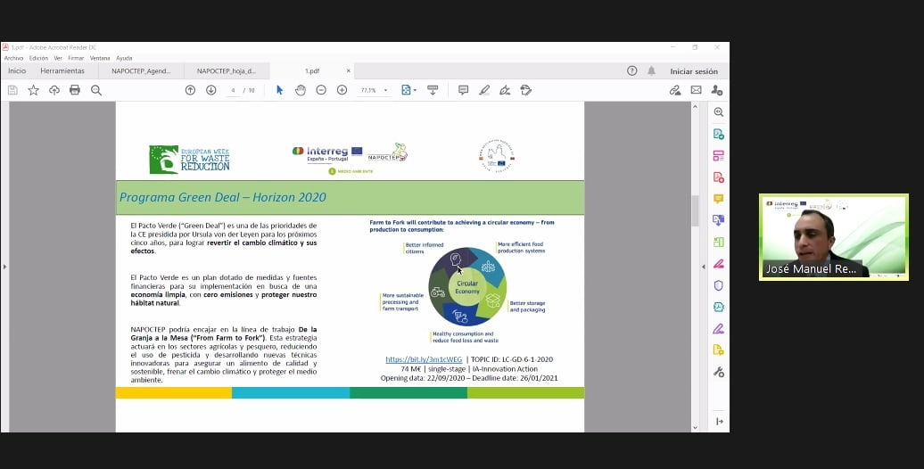
Task: Open the Protect shield tool in right pane
Action: coord(718,285)
